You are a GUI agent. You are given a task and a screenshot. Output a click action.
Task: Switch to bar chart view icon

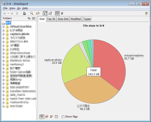(x=52, y=117)
